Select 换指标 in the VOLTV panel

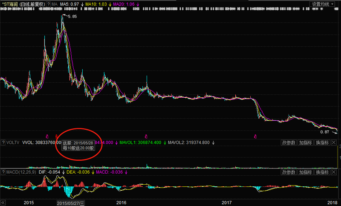[322, 143]
